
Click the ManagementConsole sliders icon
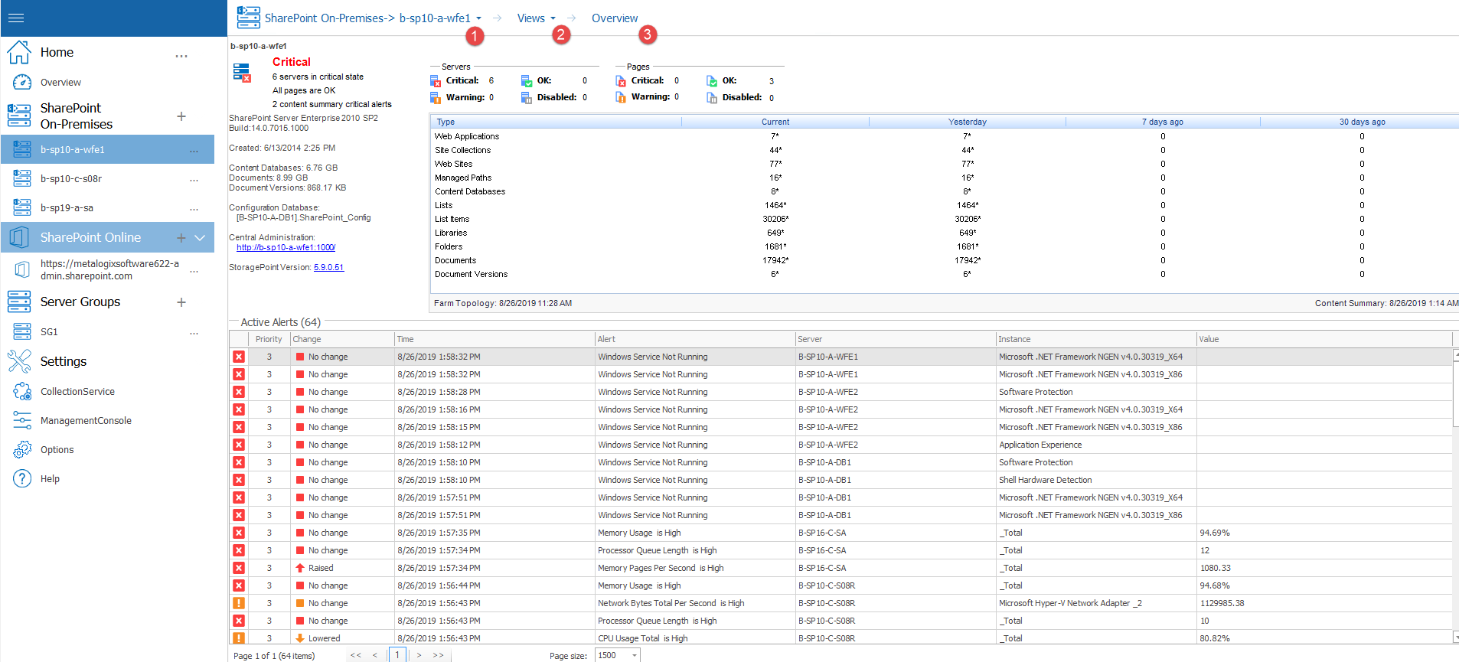(x=22, y=420)
